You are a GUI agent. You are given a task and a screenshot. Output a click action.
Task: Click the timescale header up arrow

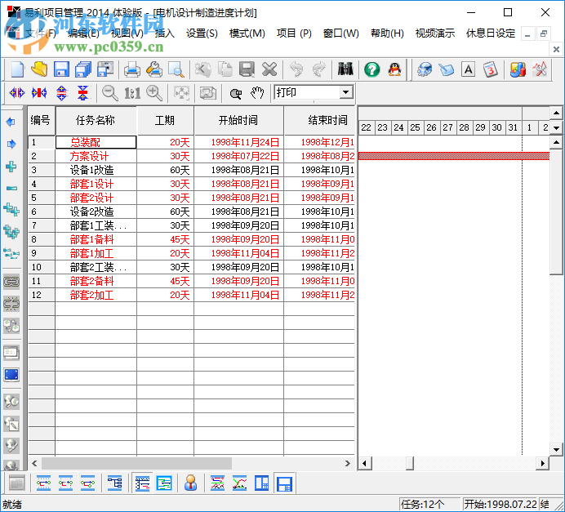click(556, 114)
